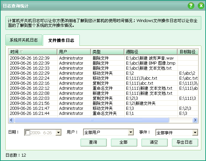Expand the 全部用户 user dropdown
Image resolution: width=206 pixels, height=161 pixels.
click(x=131, y=133)
